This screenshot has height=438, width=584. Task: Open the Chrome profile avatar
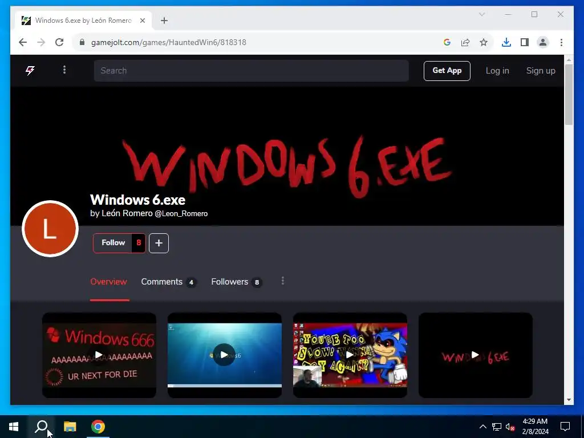pyautogui.click(x=543, y=42)
